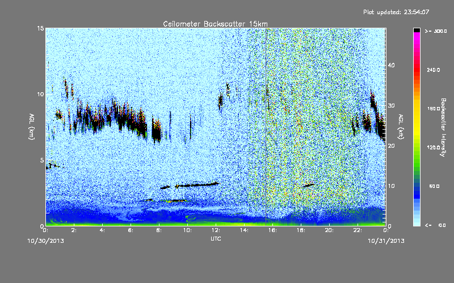Viewport: 454px width, 283px height.
Task: Click the 'Ceilometer Backscatter 15km' plot title
Action: [x=215, y=24]
